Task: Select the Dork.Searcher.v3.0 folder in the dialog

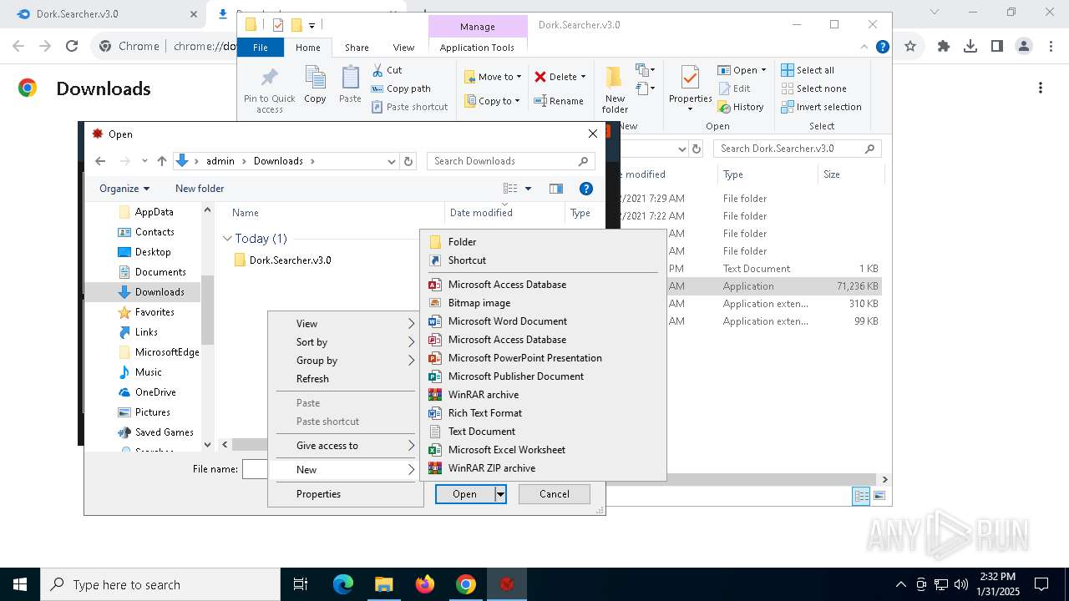Action: point(290,260)
